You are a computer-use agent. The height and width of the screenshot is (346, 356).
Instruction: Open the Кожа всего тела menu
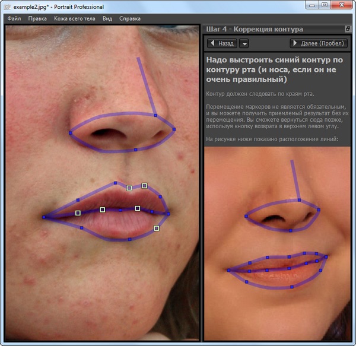[75, 18]
